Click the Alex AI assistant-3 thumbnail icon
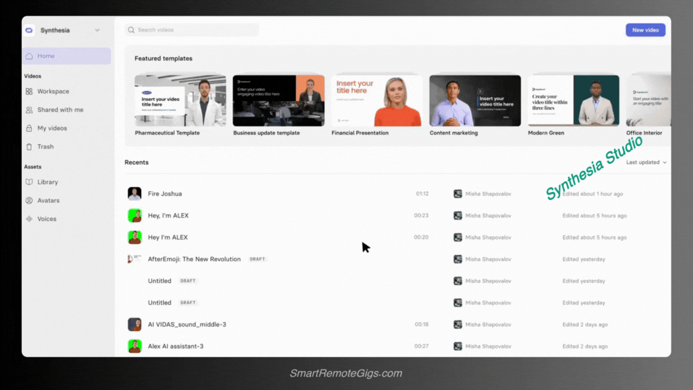Screen dimensions: 693x390 134,346
